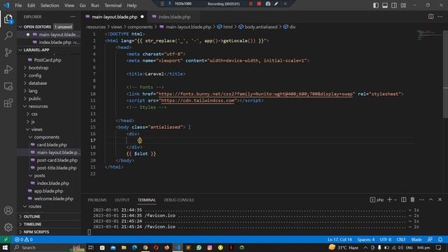448x252 pixels.
Task: Open Source Control view
Action: (x=8, y=52)
